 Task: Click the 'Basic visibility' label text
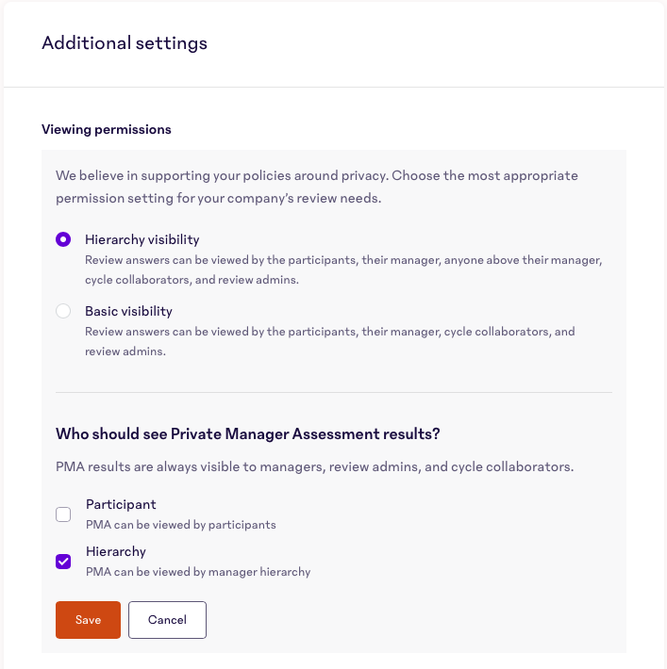click(x=128, y=311)
